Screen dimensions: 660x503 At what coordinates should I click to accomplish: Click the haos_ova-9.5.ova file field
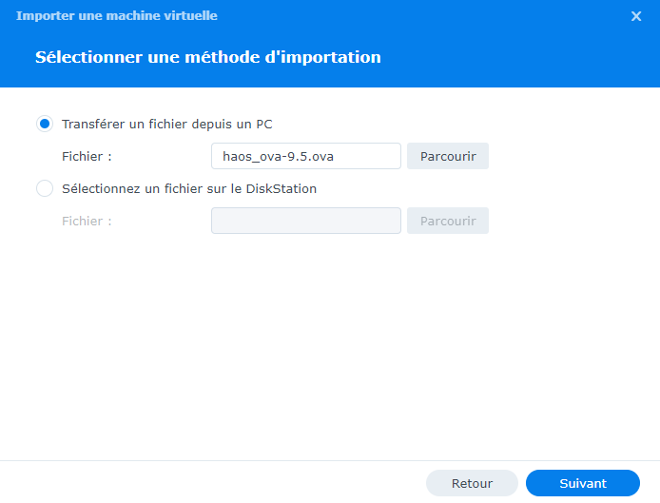tap(305, 156)
